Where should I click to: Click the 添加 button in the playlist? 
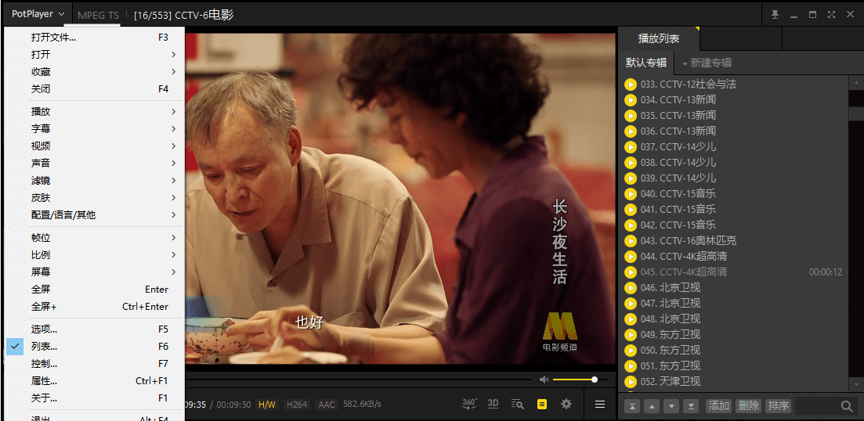pyautogui.click(x=718, y=406)
